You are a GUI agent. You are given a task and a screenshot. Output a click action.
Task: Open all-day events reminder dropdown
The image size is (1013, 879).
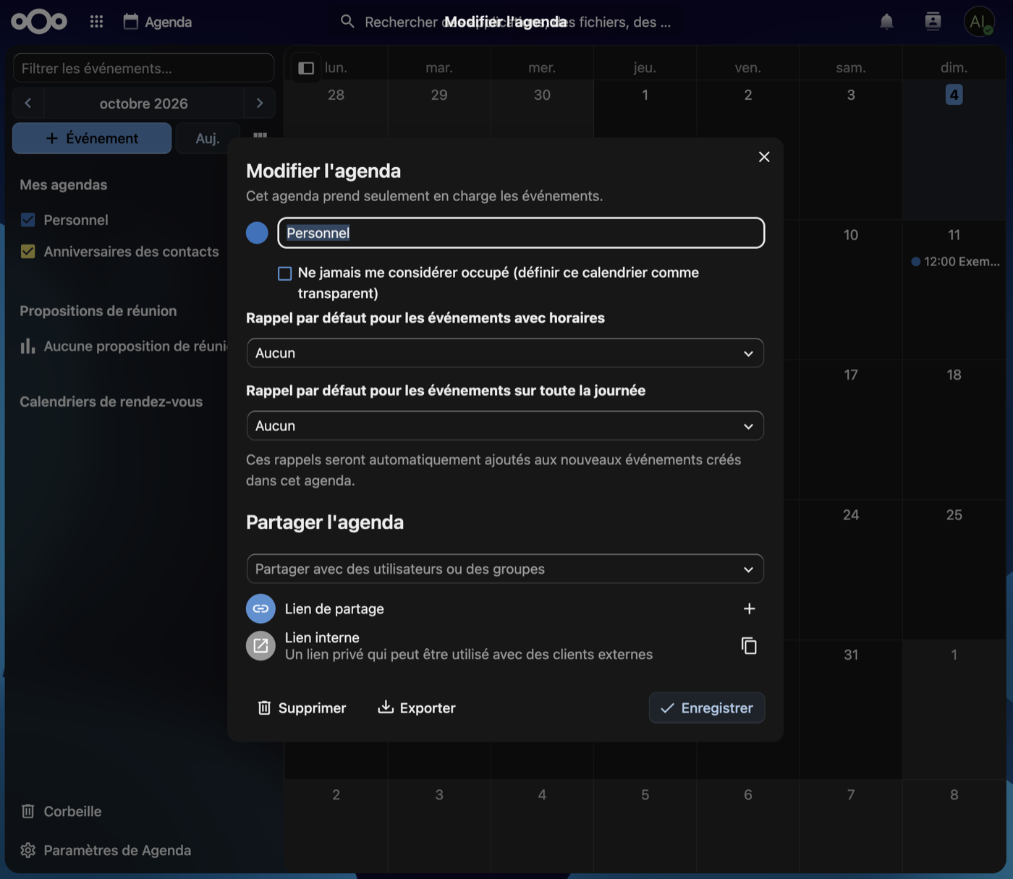pos(505,425)
